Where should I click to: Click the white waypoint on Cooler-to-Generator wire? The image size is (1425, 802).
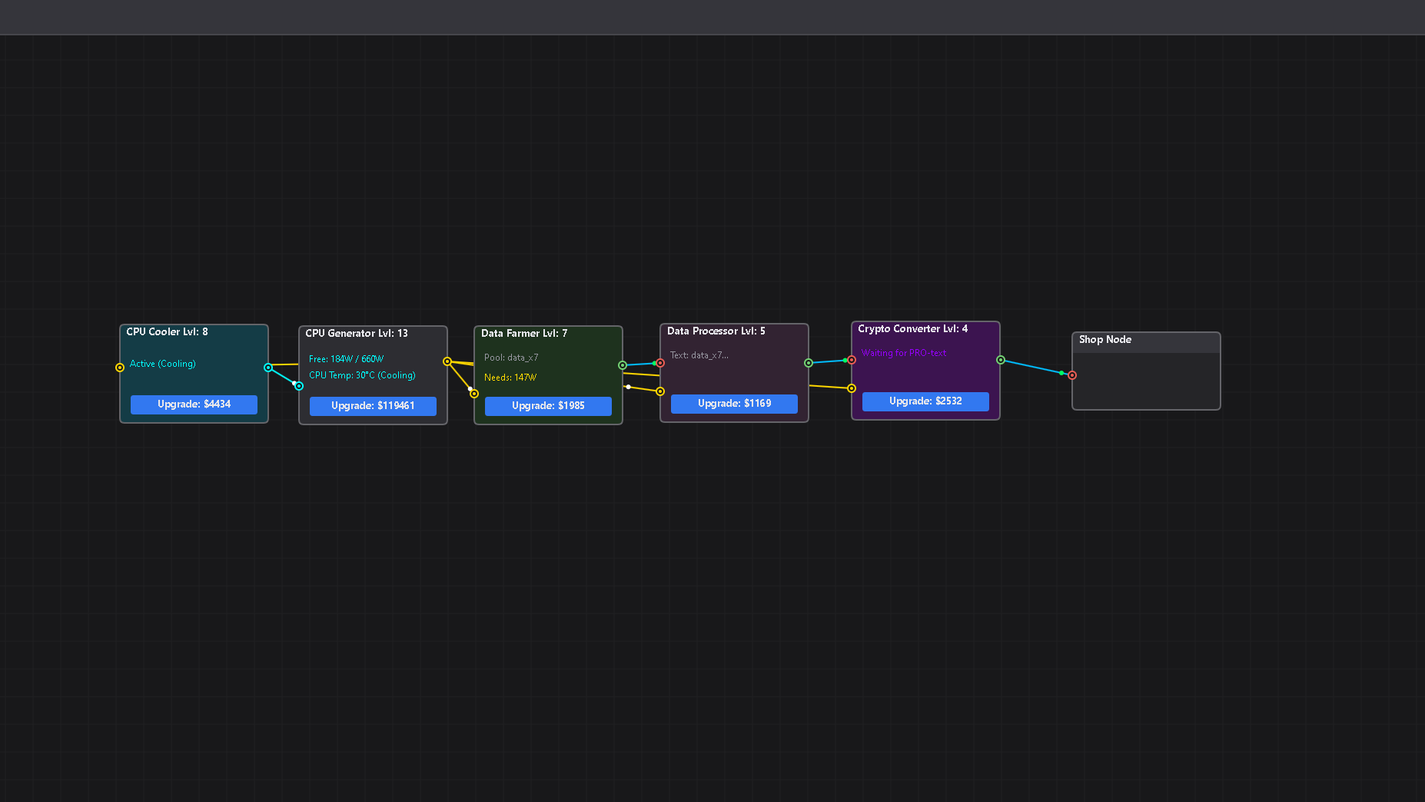coord(294,383)
